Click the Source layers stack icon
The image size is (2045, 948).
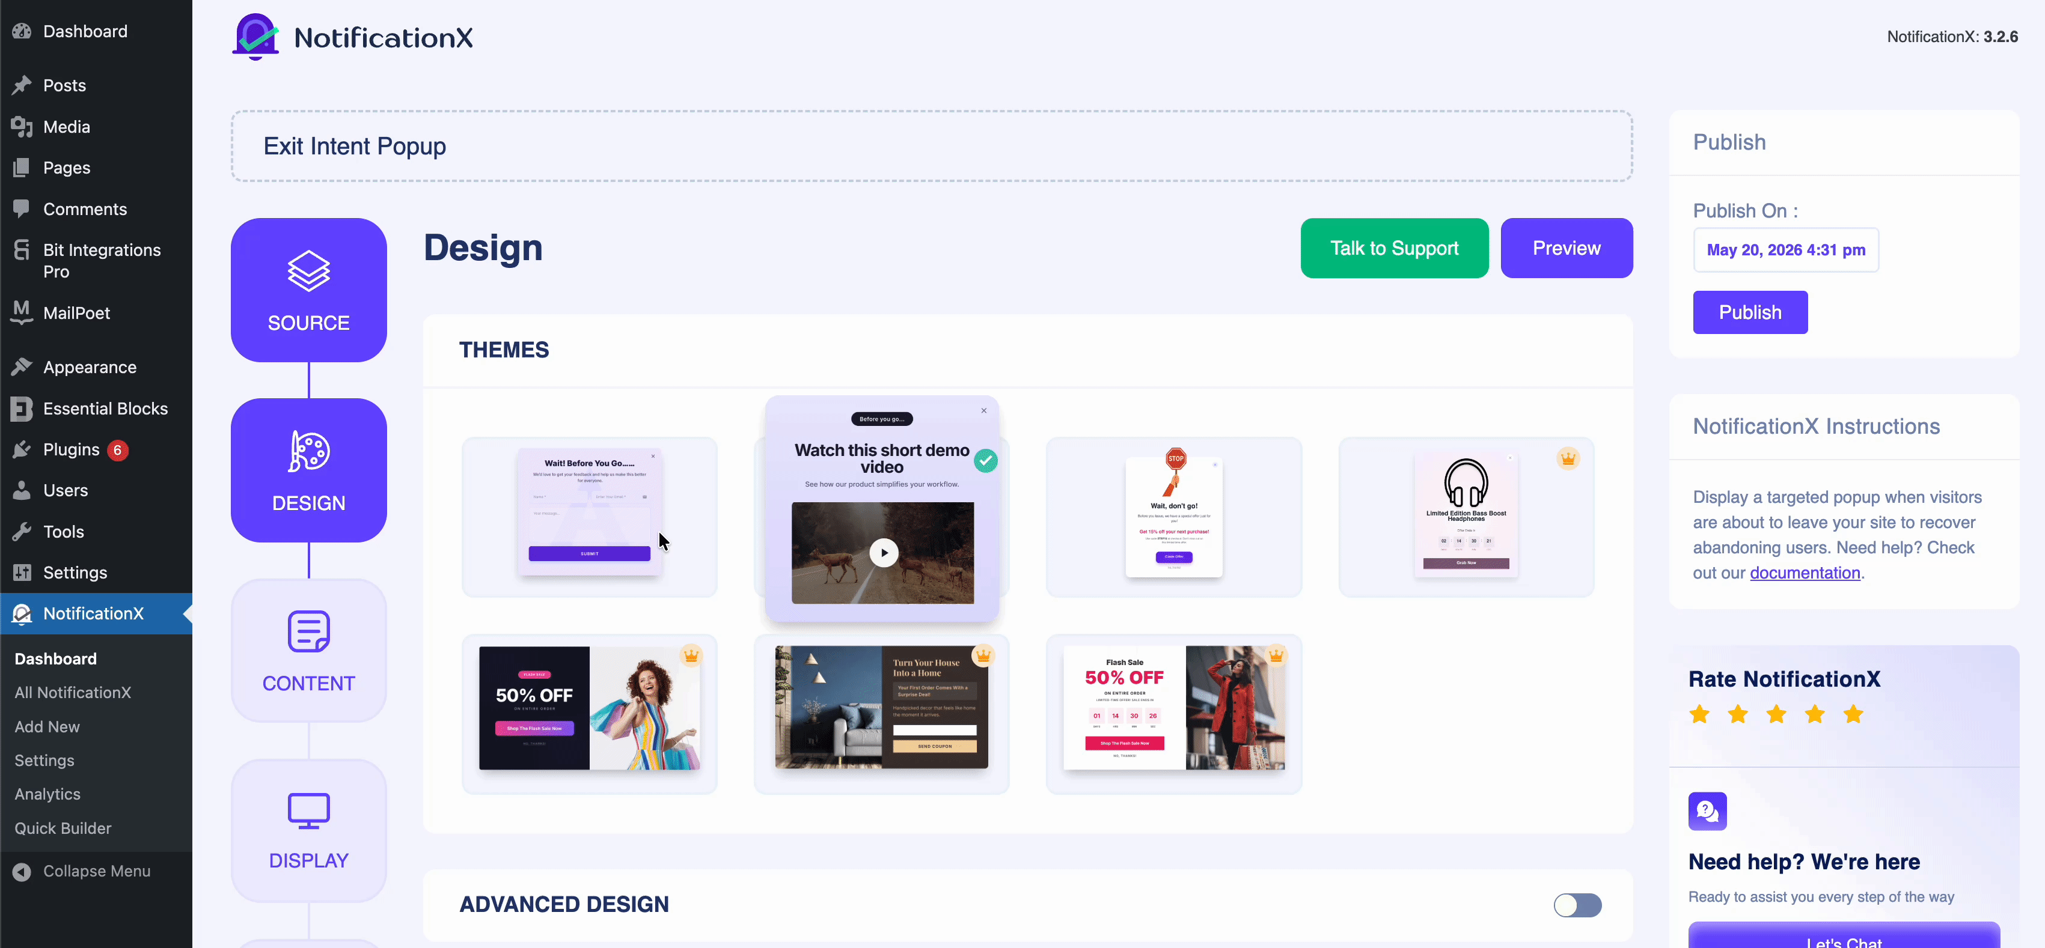pos(309,272)
